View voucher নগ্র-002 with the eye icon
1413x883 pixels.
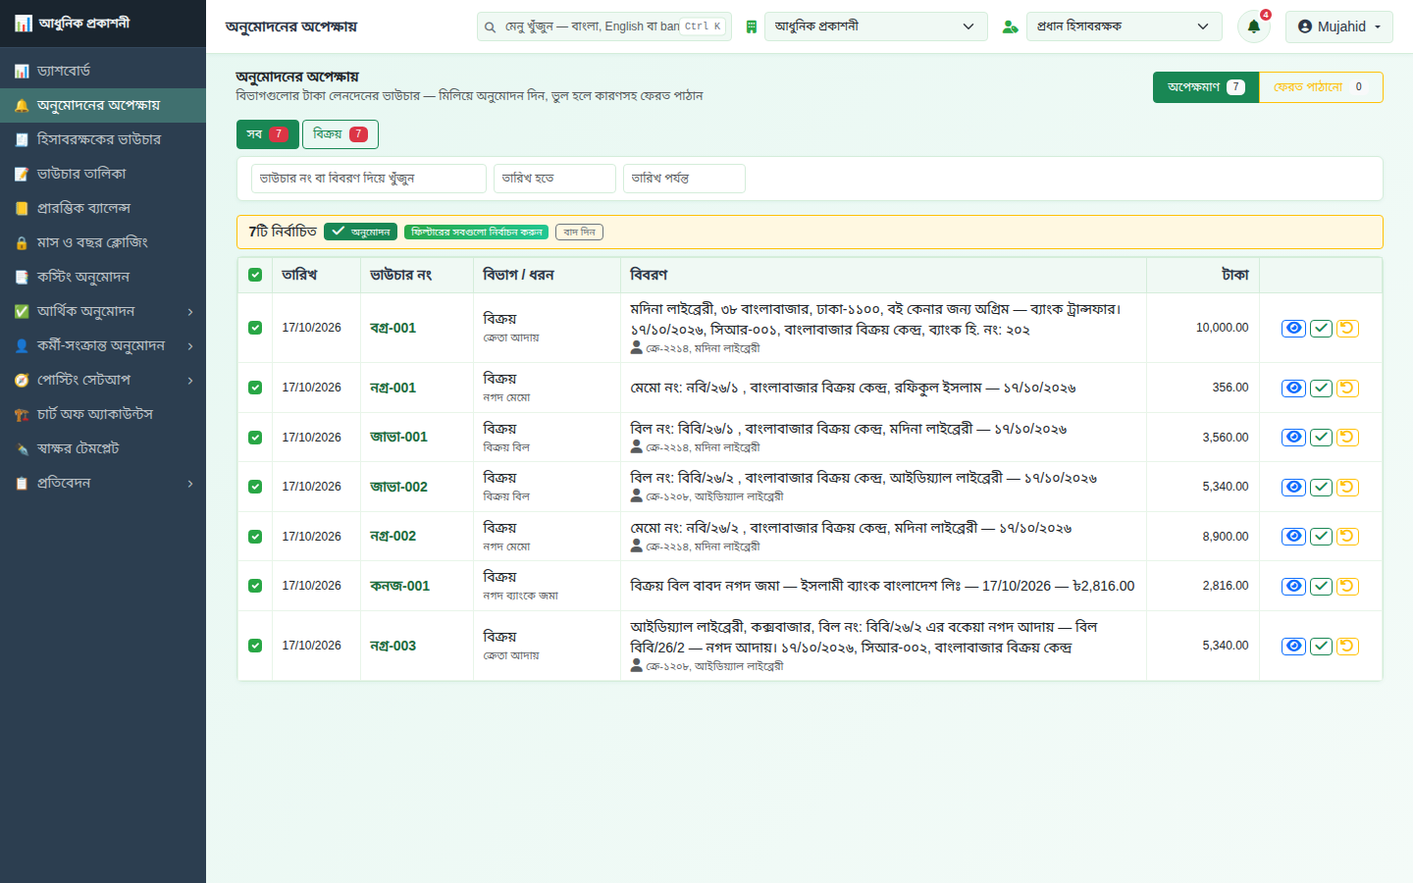(1294, 536)
